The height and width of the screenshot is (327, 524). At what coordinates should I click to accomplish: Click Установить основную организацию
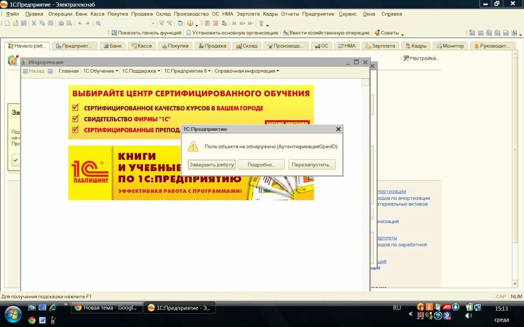pyautogui.click(x=232, y=33)
